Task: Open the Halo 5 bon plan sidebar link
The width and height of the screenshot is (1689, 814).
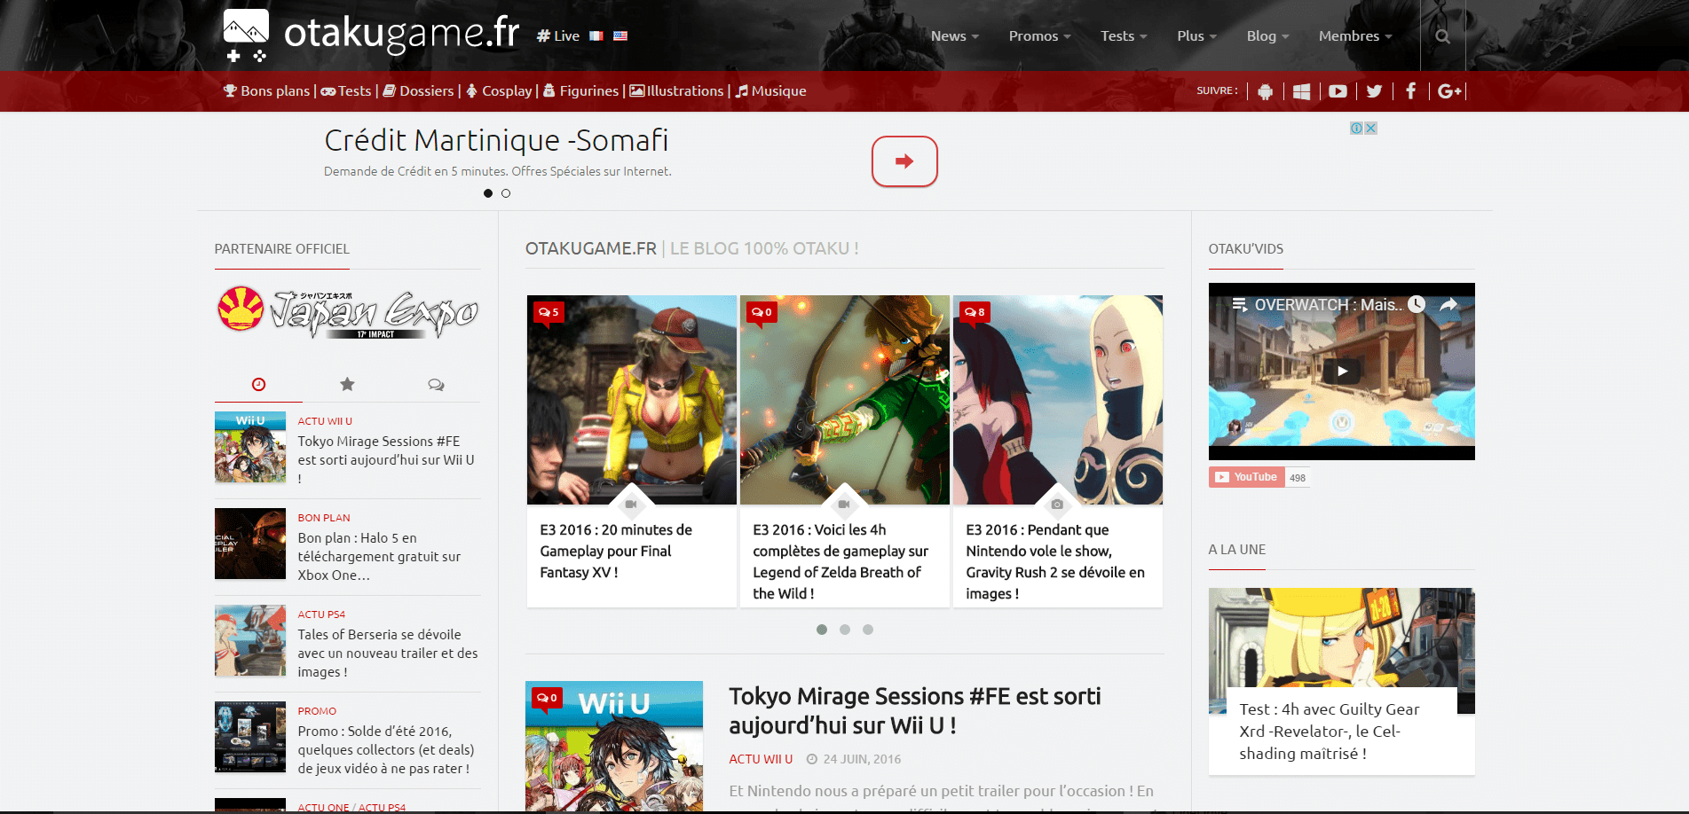Action: pyautogui.click(x=379, y=557)
